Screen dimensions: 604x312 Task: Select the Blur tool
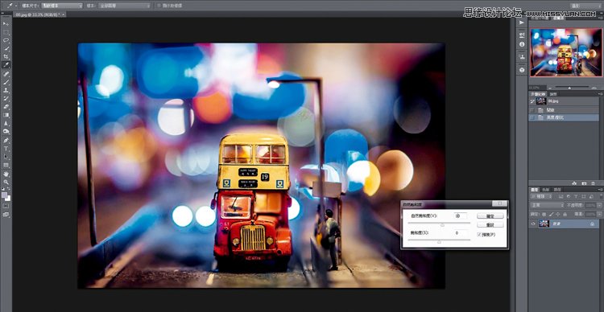[6, 123]
